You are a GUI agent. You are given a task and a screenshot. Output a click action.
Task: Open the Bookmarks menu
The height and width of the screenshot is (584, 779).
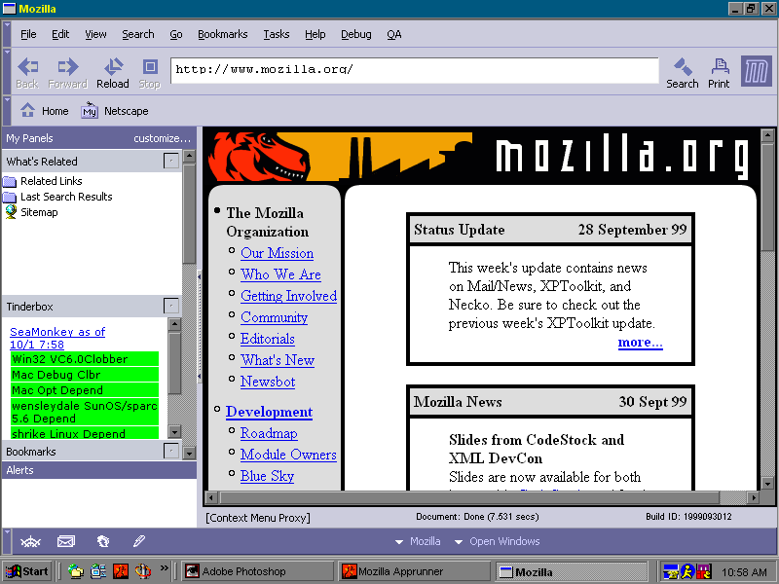point(222,34)
